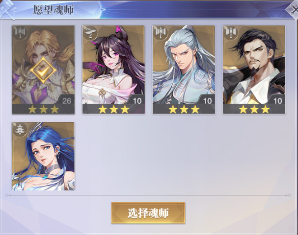
Task: Click the three-star rating under fox-eared girl
Action: click(113, 110)
